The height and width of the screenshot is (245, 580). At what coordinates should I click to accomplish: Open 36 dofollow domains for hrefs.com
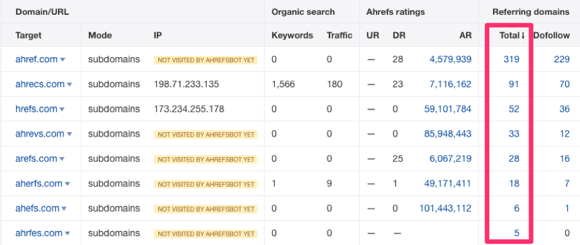(x=565, y=108)
